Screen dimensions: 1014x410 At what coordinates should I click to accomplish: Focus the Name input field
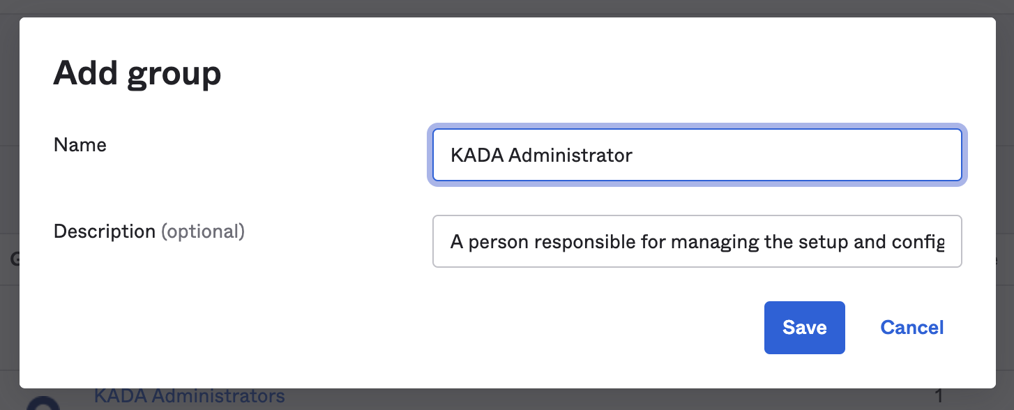pyautogui.click(x=697, y=155)
